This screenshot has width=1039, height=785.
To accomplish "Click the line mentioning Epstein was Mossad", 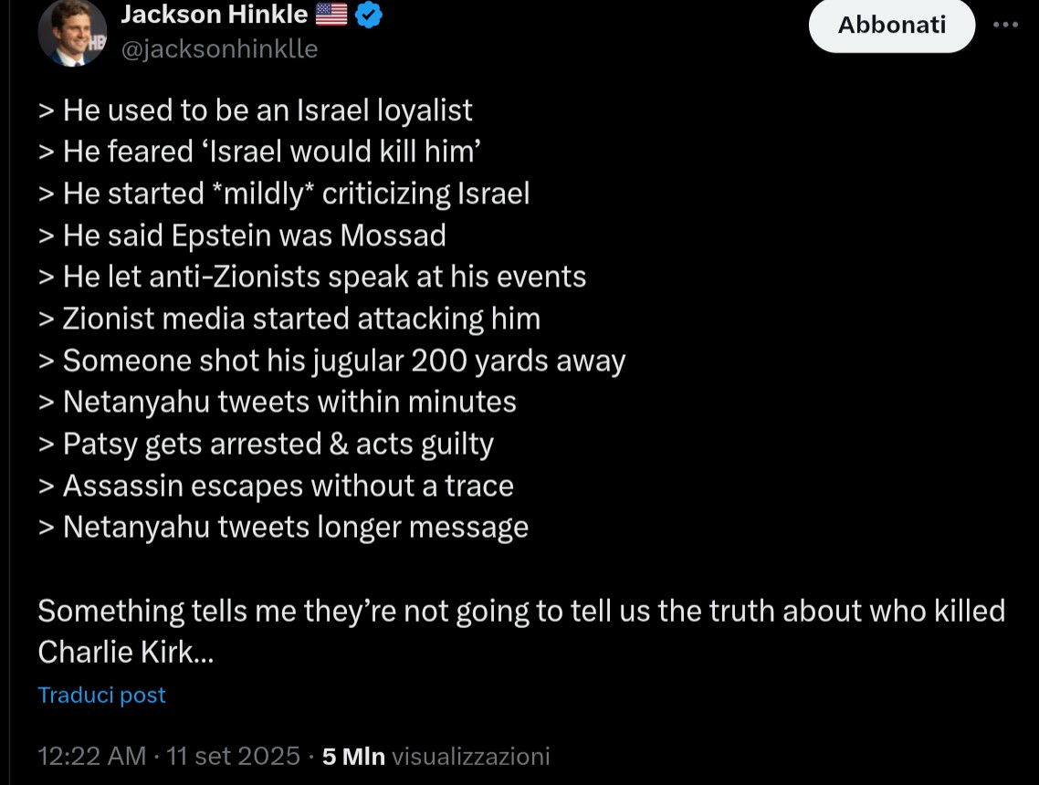I will click(x=242, y=235).
